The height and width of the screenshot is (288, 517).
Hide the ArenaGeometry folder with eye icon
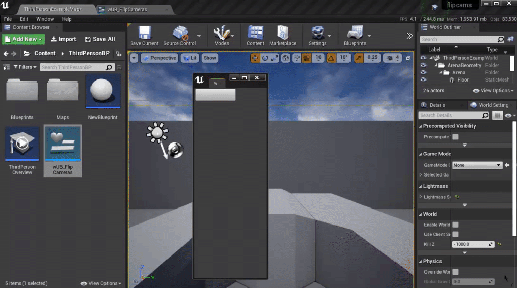click(423, 65)
